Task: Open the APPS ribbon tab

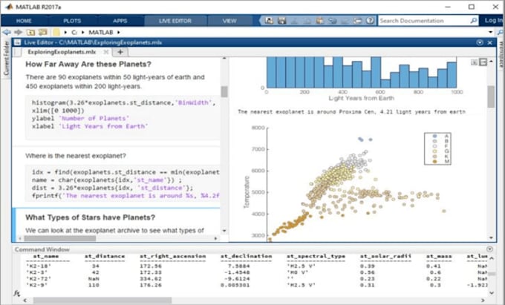Action: point(120,21)
